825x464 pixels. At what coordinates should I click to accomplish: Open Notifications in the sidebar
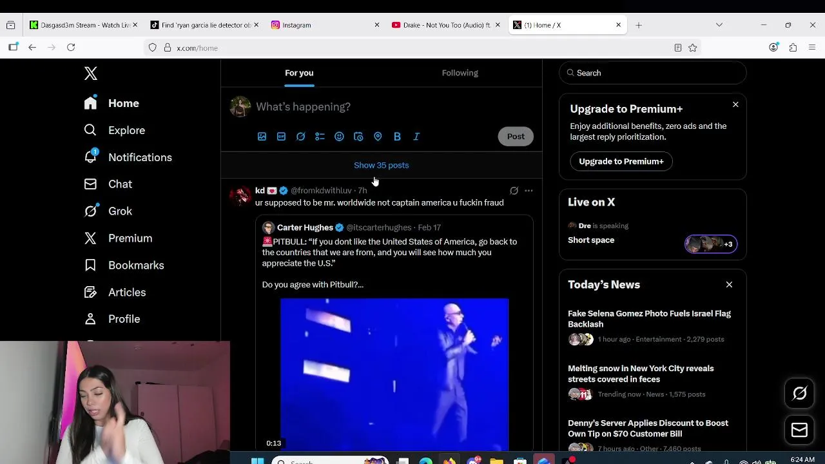tap(128, 157)
